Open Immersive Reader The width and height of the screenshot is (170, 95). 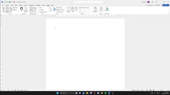point(26,10)
